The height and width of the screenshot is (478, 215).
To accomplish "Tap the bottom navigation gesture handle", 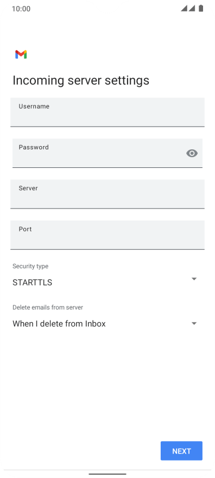I will coord(107,474).
